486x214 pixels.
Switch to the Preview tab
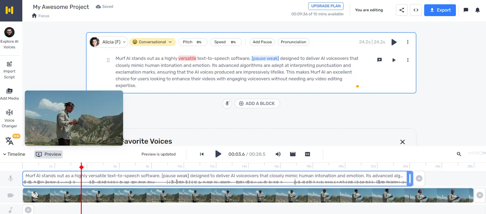pos(48,154)
